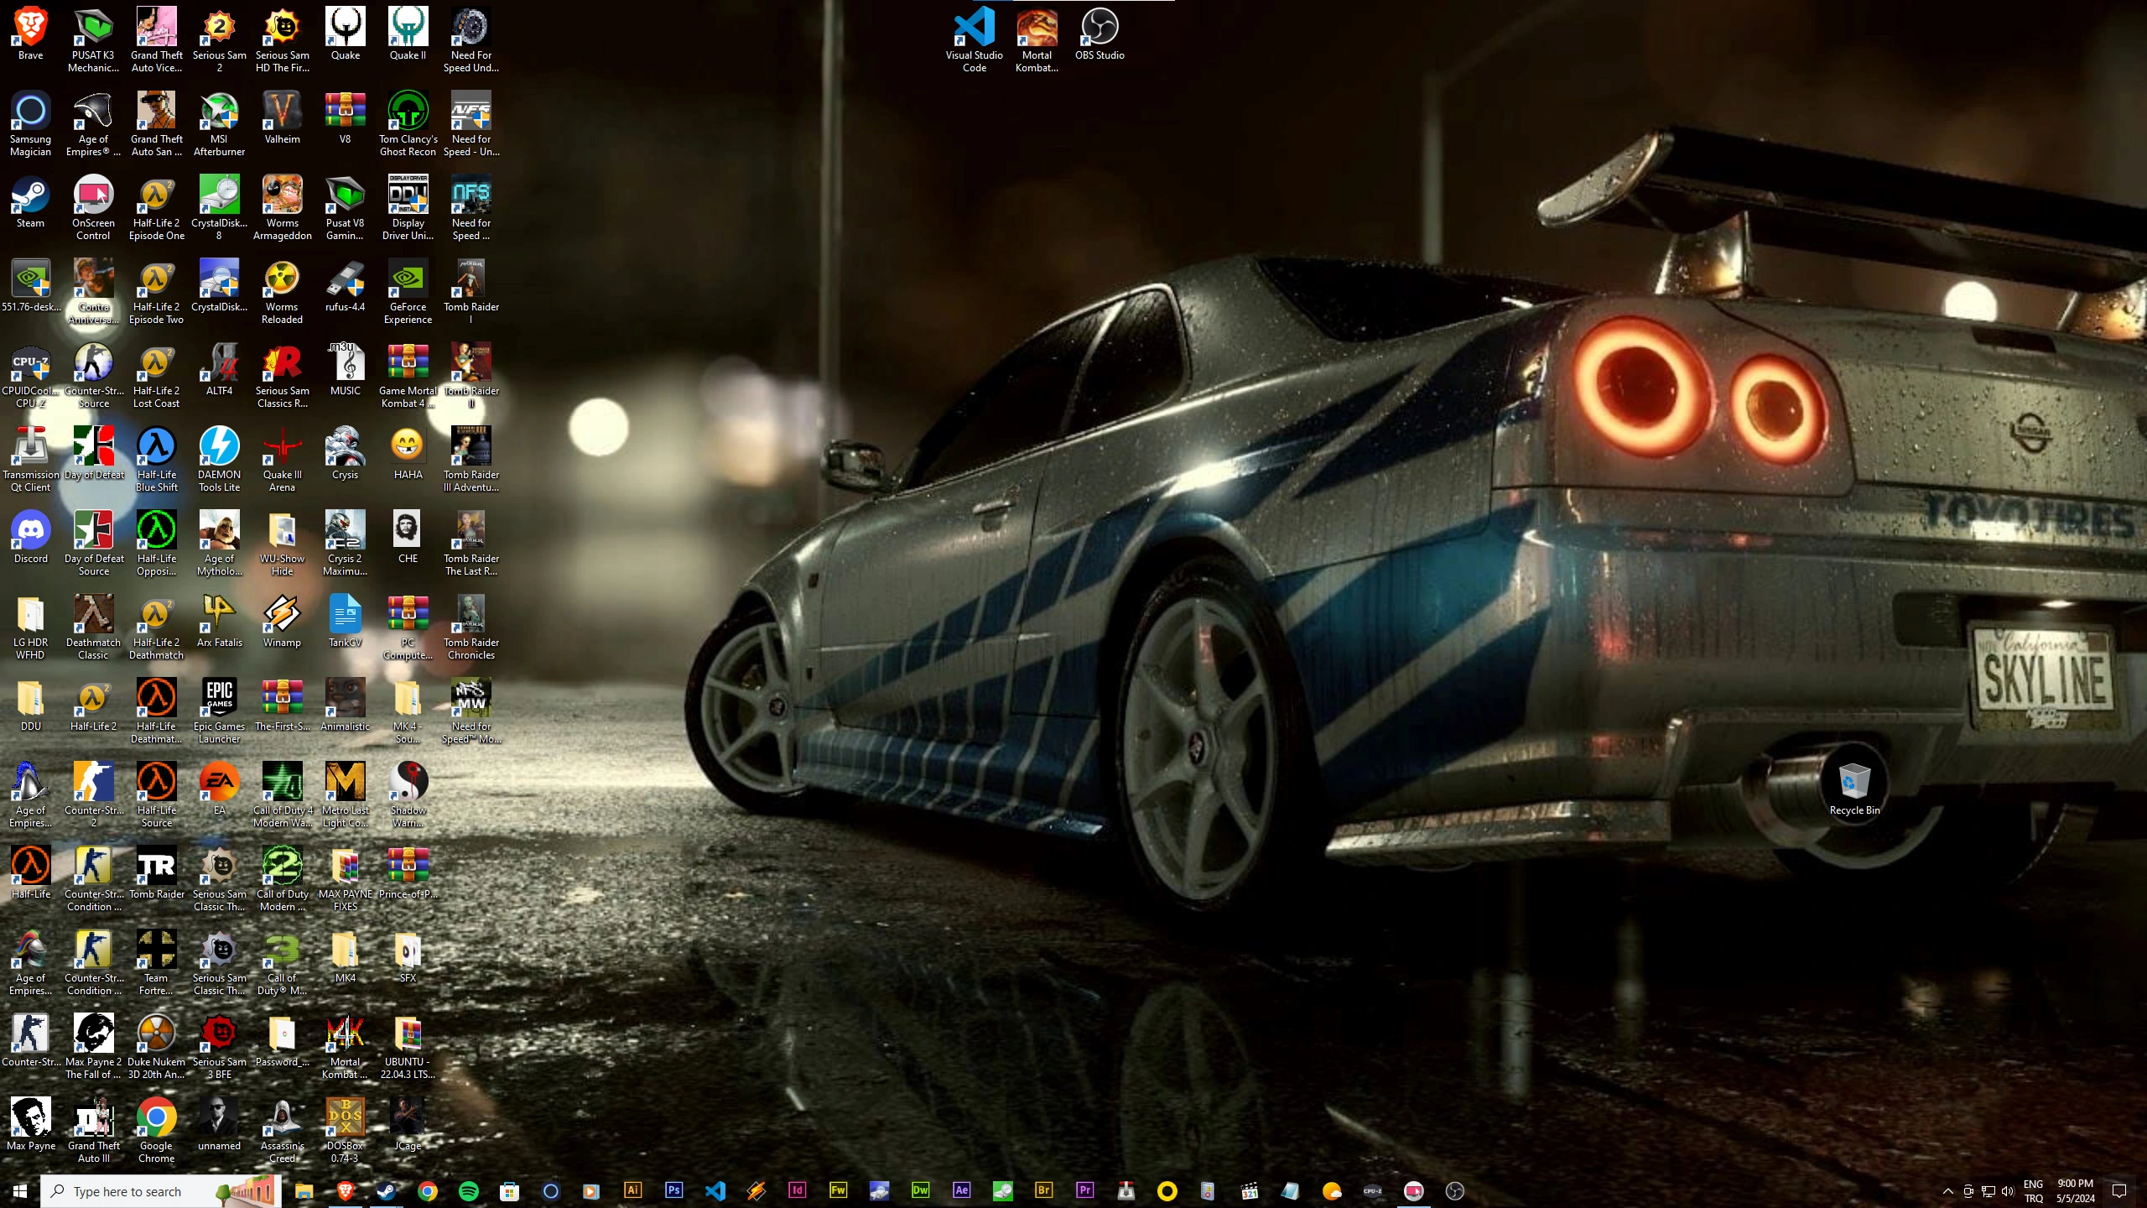Open Microsoft Store from taskbar

[510, 1190]
